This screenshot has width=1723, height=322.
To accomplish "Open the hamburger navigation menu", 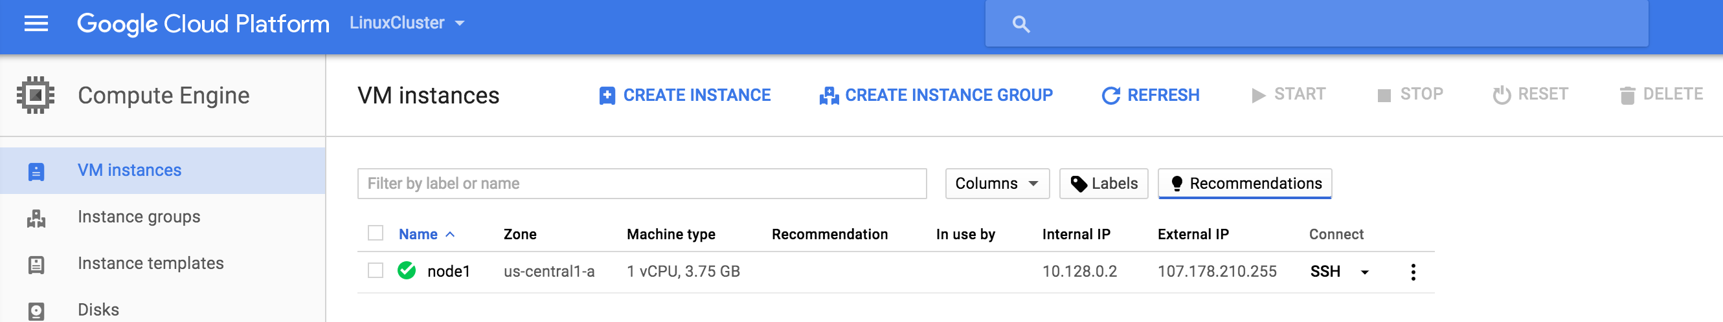I will (36, 24).
